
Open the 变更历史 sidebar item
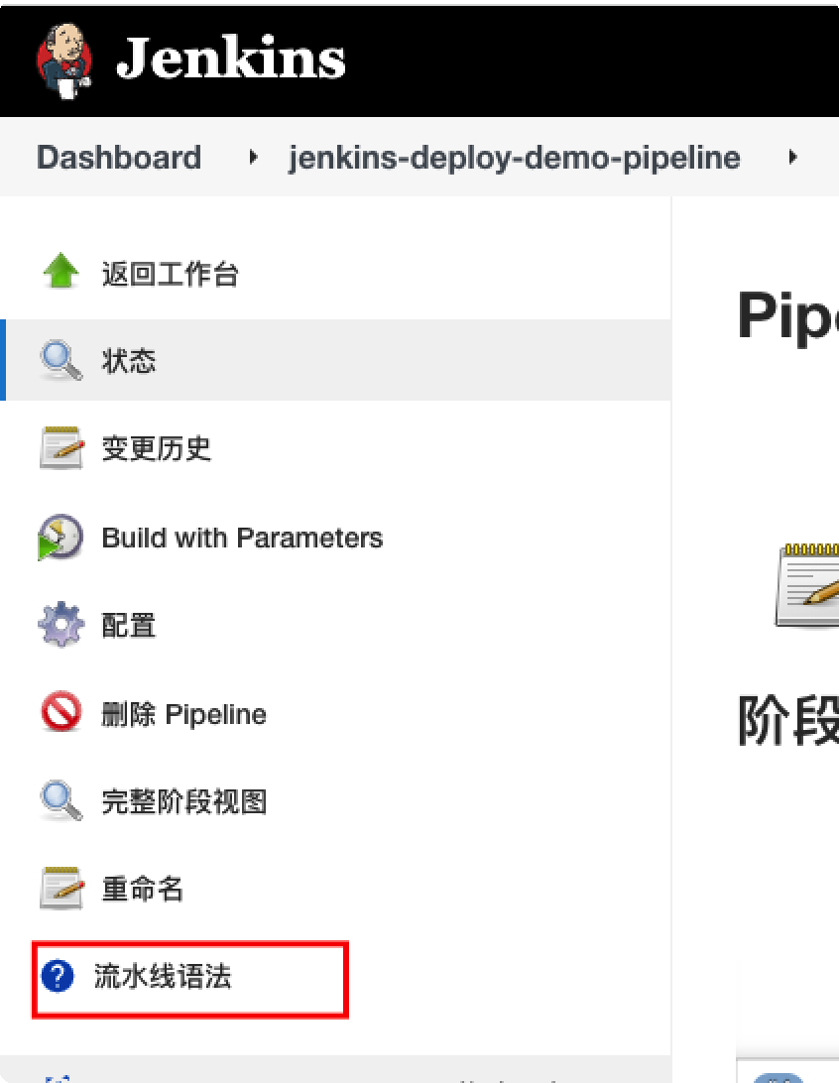(x=157, y=448)
